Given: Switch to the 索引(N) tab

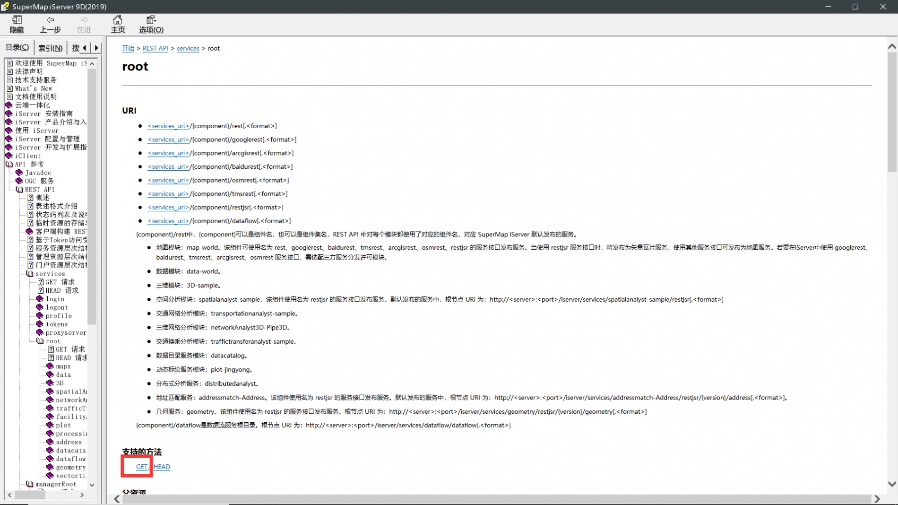Looking at the screenshot, I should tap(50, 48).
